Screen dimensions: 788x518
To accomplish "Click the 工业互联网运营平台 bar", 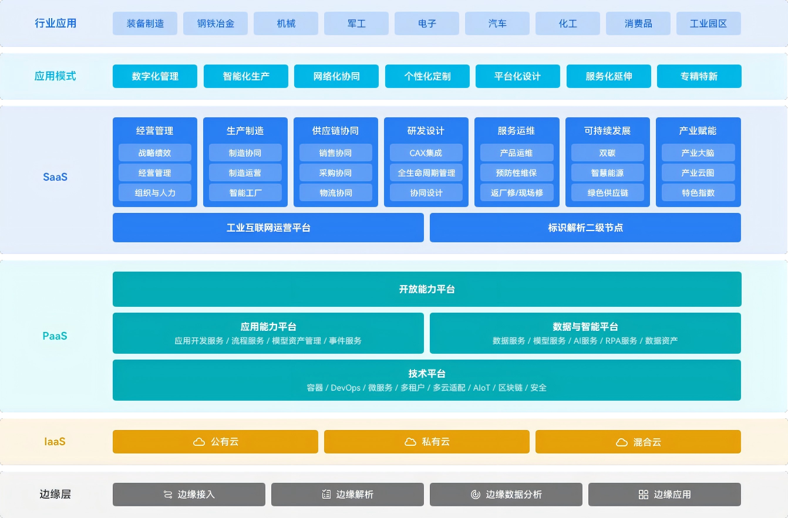I will tap(268, 228).
